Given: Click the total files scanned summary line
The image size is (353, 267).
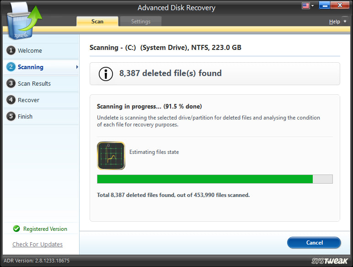Looking at the screenshot, I should coord(173,195).
